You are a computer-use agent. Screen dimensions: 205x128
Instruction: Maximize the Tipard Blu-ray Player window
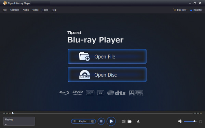tap(195, 3)
